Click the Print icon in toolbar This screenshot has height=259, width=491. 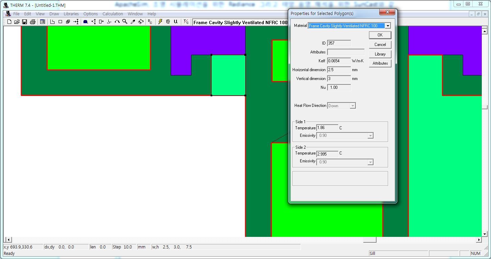tap(32, 22)
